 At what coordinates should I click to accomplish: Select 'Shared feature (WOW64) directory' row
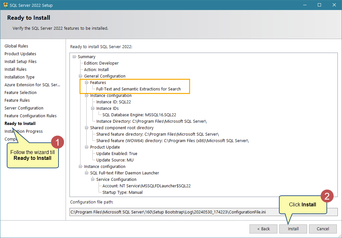point(172,141)
